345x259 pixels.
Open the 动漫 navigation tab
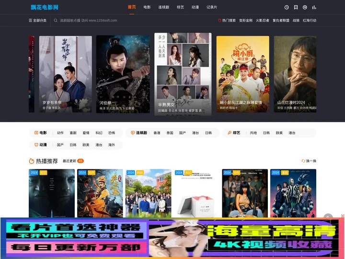pyautogui.click(x=195, y=7)
